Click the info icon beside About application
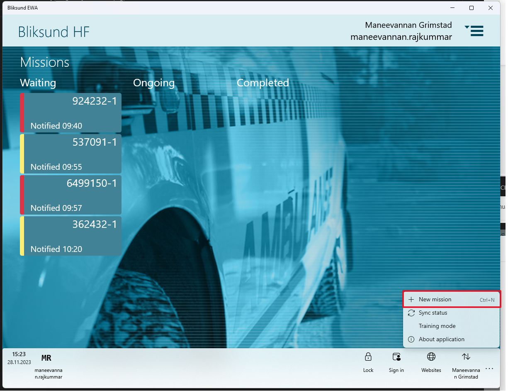 click(x=411, y=340)
